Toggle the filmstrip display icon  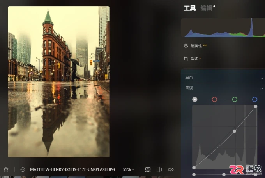[148, 169]
